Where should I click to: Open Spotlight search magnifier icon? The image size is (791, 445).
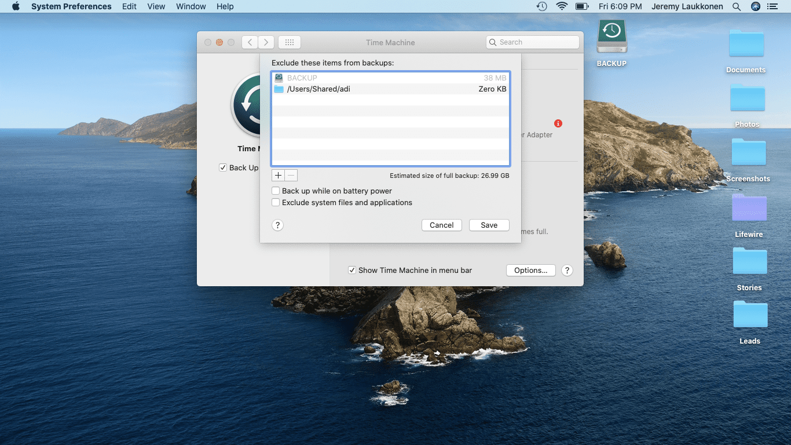737,6
